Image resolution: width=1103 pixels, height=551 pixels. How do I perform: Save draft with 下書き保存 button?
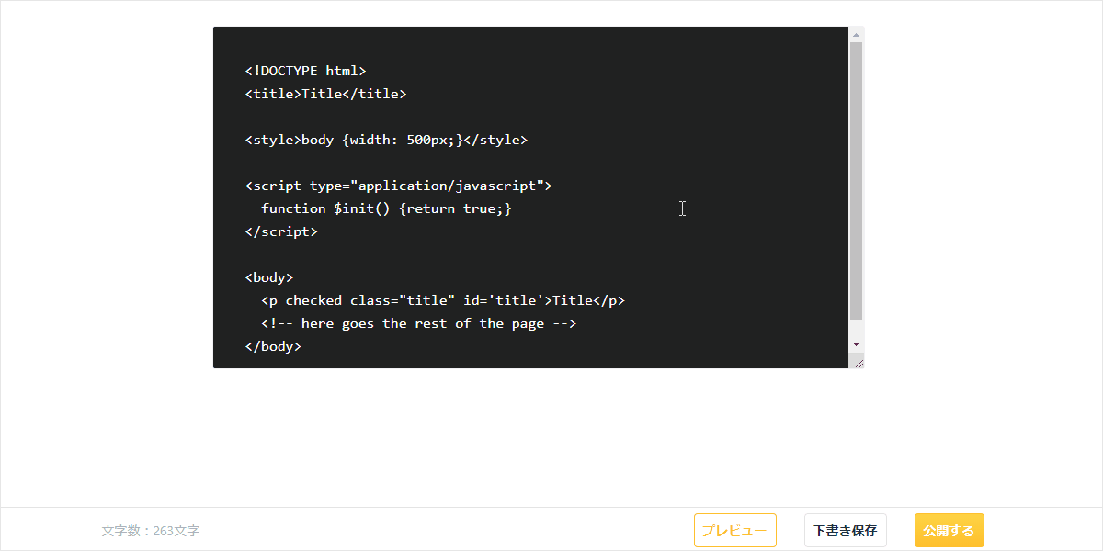(x=846, y=531)
